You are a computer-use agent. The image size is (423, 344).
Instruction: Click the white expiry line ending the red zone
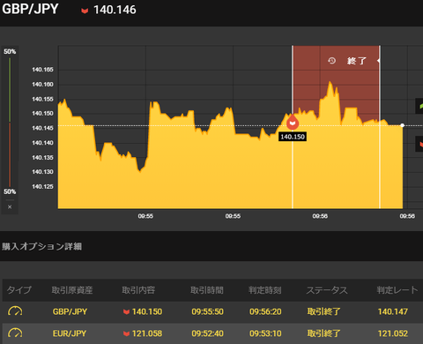pos(380,127)
